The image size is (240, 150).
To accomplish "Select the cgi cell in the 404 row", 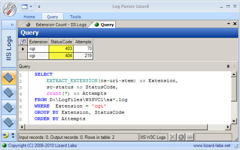I will click(38, 56).
